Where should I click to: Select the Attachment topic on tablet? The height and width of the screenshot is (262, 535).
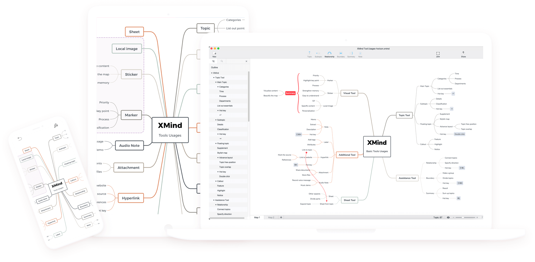[129, 168]
